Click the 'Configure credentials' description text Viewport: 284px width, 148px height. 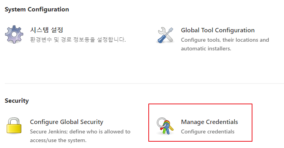coord(207,131)
